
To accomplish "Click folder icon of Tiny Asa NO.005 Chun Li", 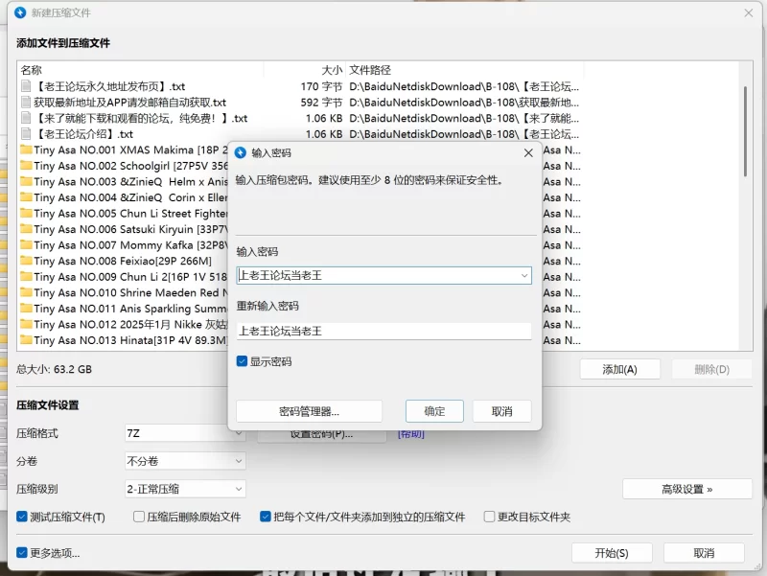I will 26,214.
